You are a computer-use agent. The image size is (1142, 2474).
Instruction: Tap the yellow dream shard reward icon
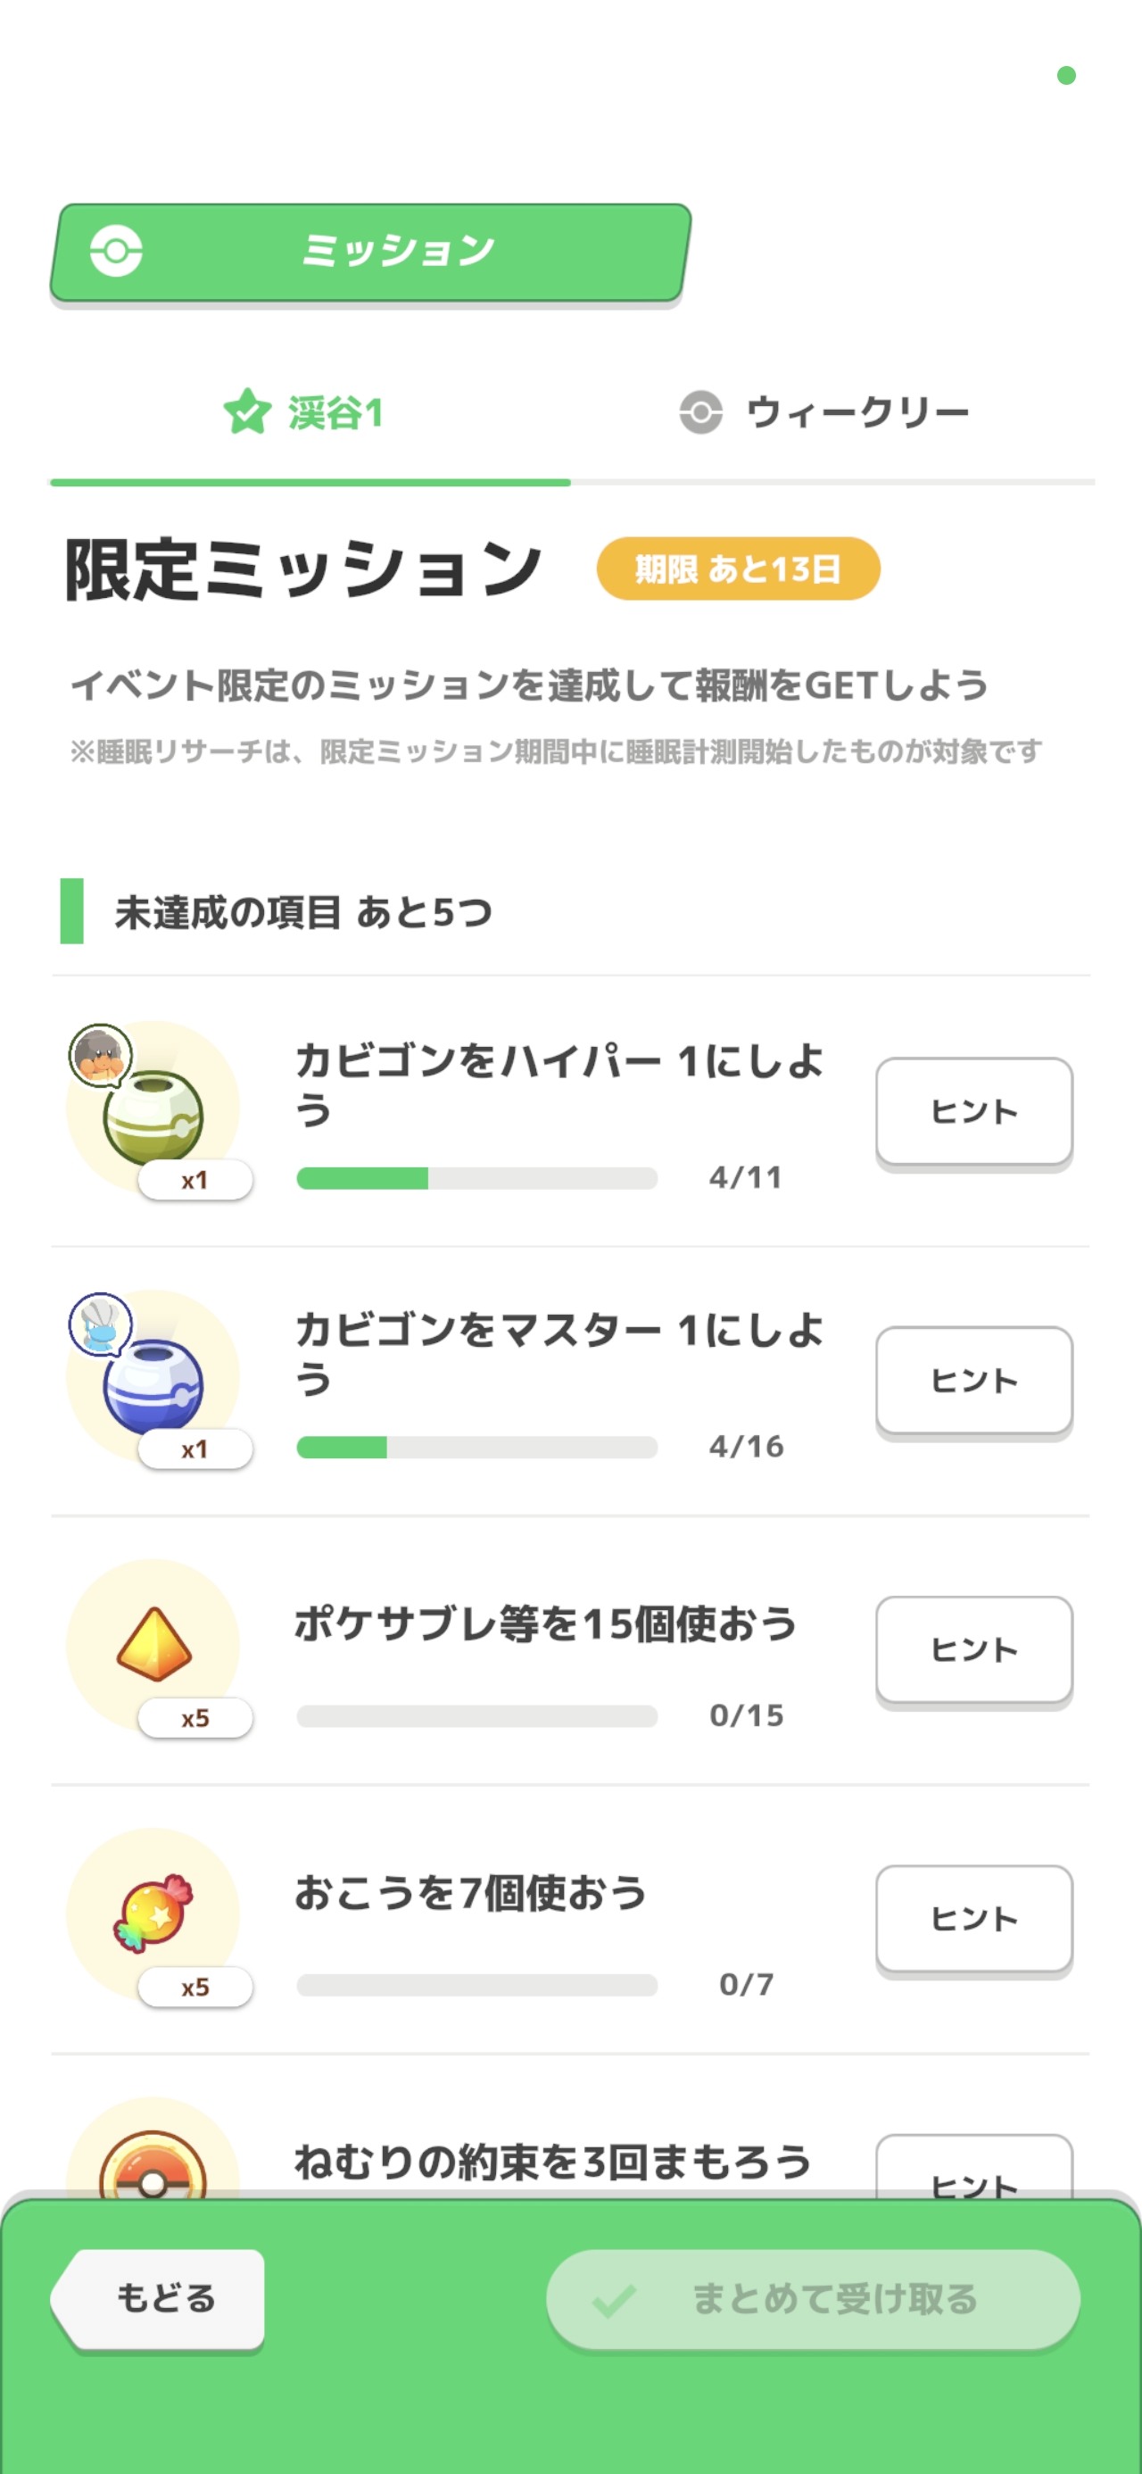click(153, 1644)
